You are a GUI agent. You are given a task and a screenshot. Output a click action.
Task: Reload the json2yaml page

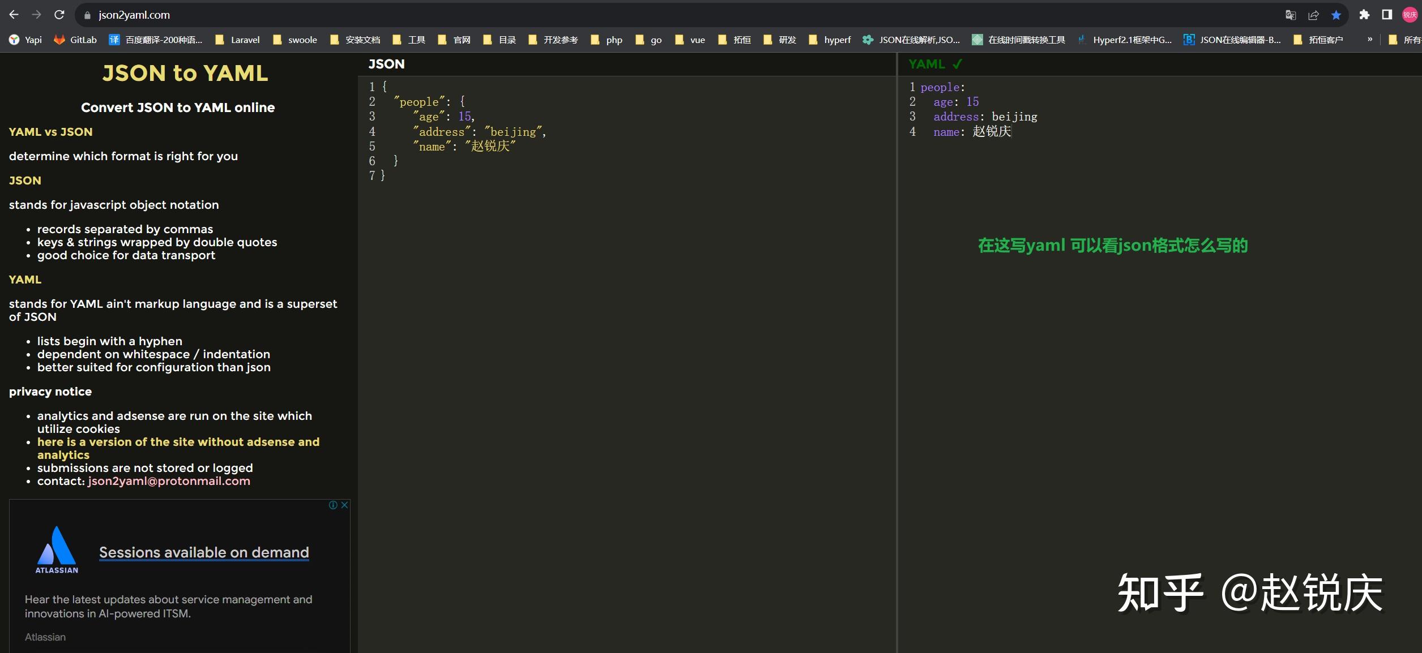tap(59, 15)
